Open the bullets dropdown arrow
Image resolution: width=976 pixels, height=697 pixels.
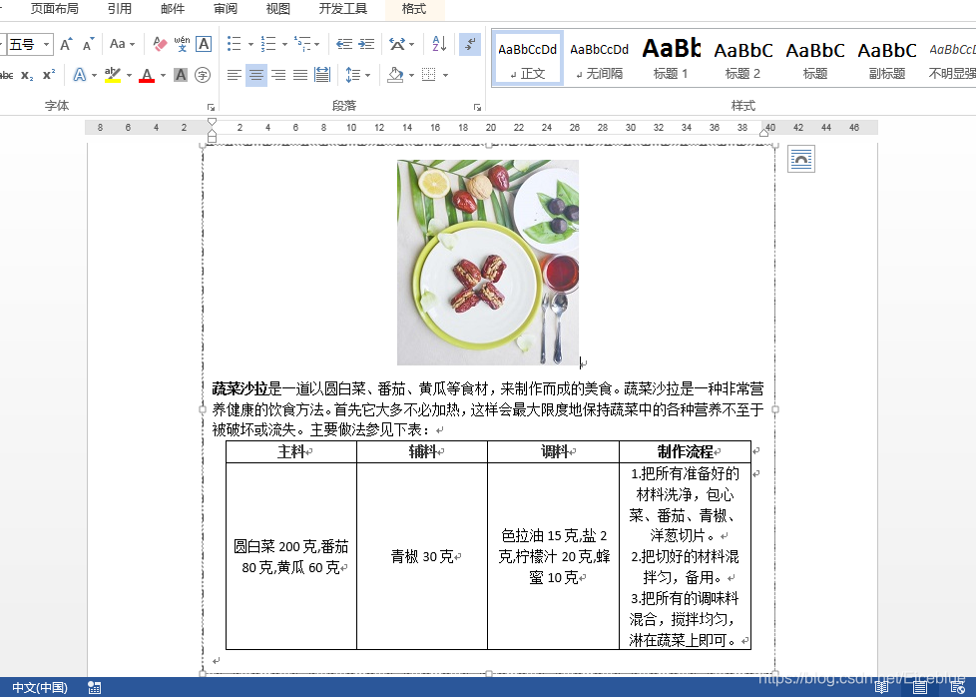point(250,44)
